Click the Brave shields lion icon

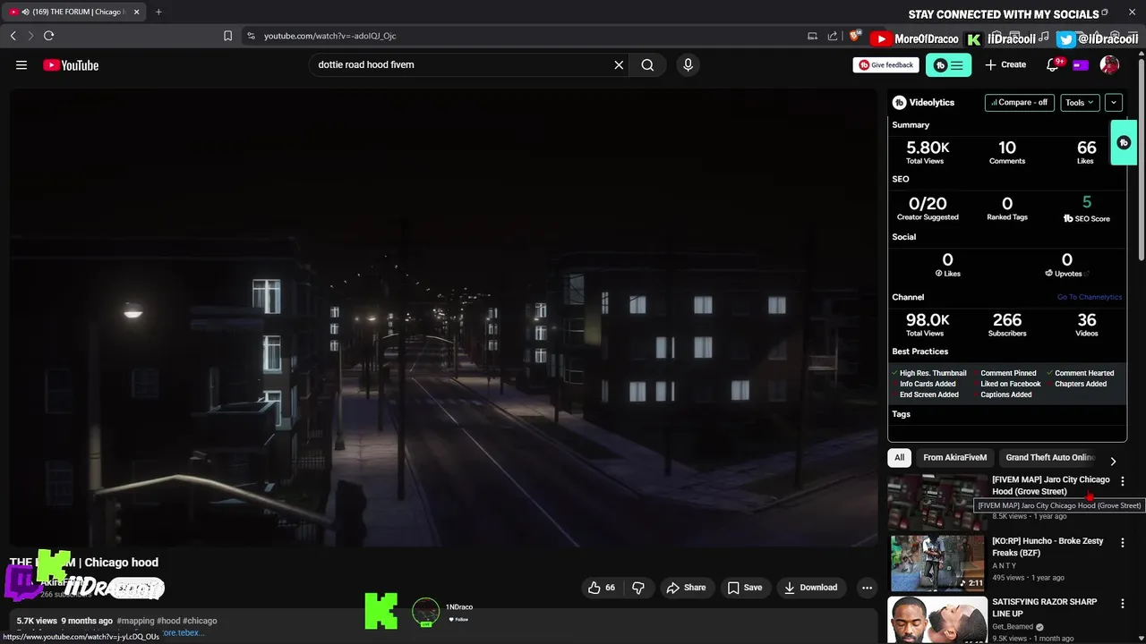click(x=855, y=36)
